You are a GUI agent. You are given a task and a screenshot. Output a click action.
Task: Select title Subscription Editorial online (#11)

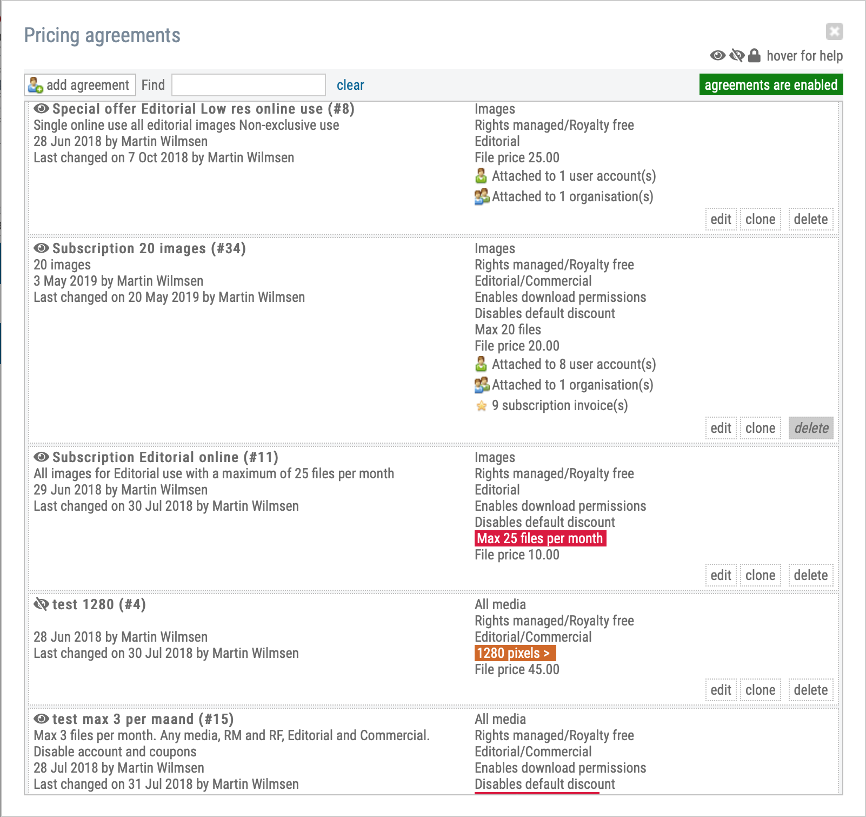click(x=165, y=457)
